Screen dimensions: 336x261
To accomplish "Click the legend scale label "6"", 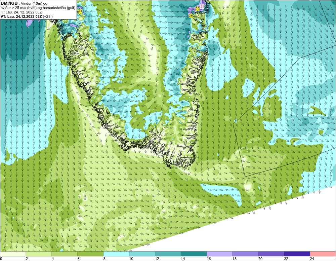I will pos(78,259).
